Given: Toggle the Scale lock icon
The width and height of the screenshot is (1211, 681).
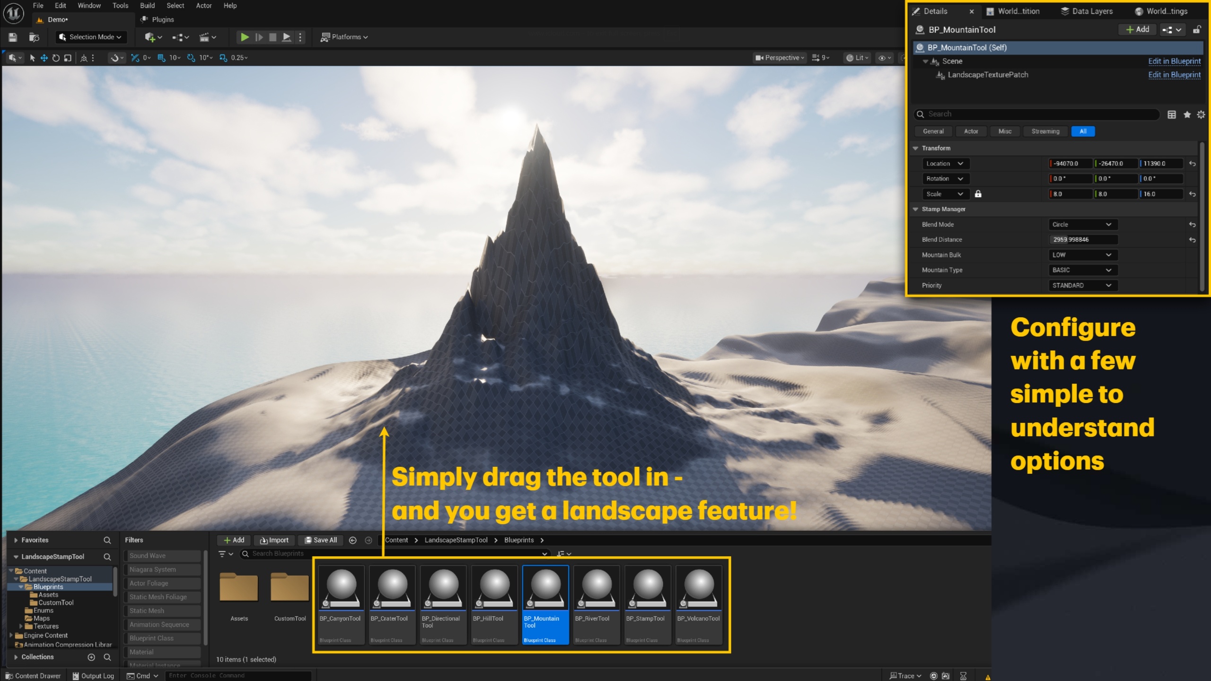Looking at the screenshot, I should tap(978, 194).
